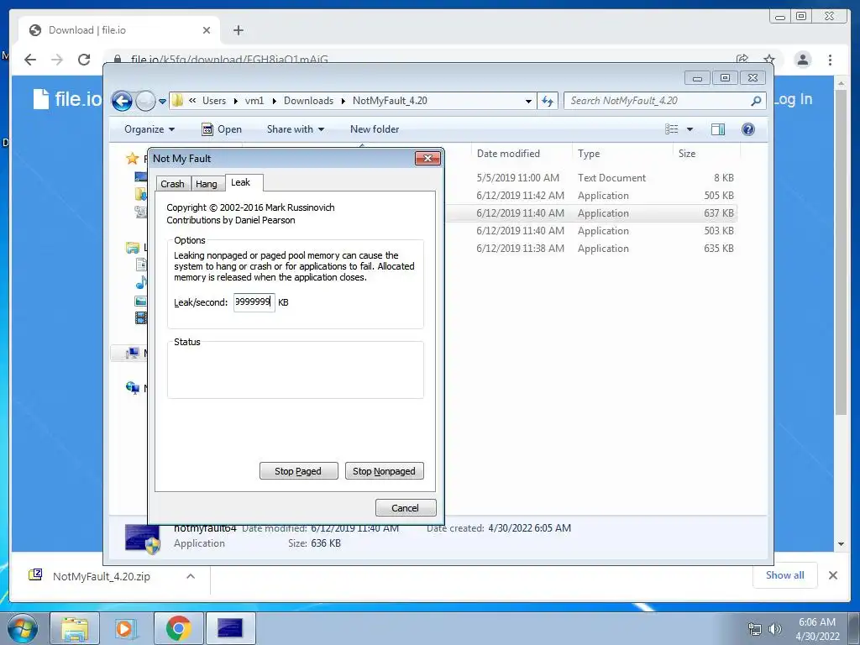Sort by Date modified column

coord(508,154)
